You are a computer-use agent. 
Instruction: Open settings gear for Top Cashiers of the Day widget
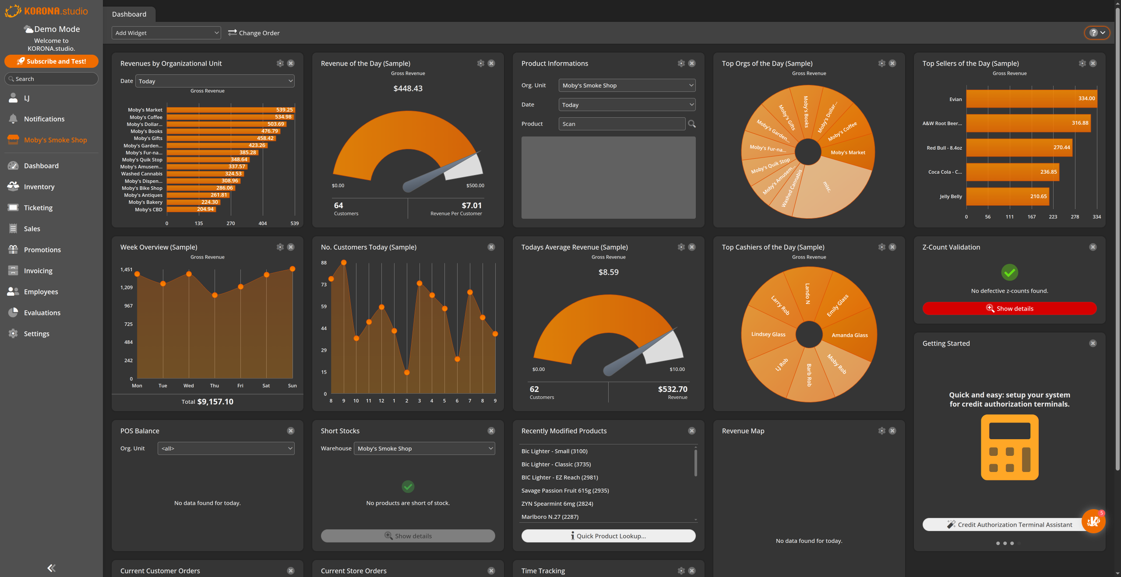pyautogui.click(x=882, y=247)
